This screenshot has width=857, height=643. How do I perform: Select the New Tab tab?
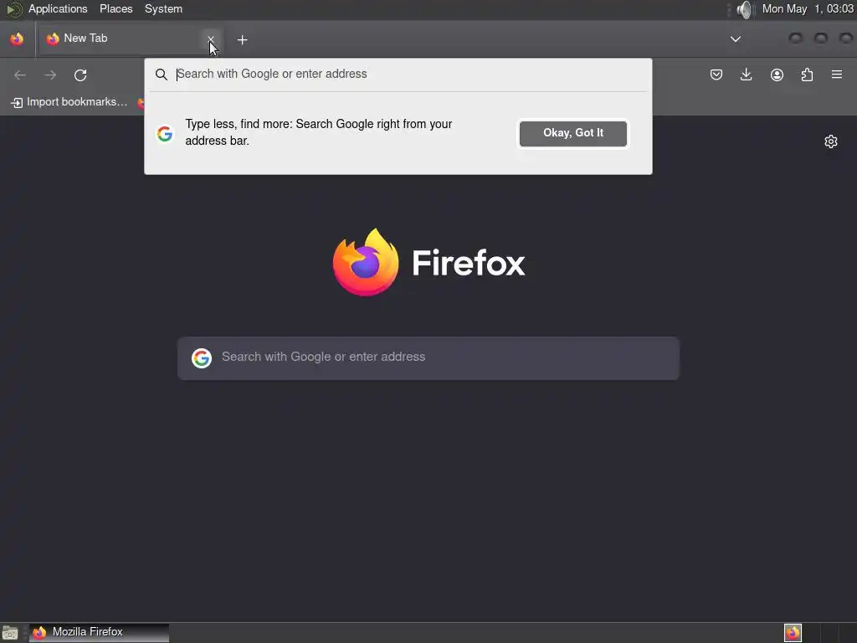[x=130, y=39]
